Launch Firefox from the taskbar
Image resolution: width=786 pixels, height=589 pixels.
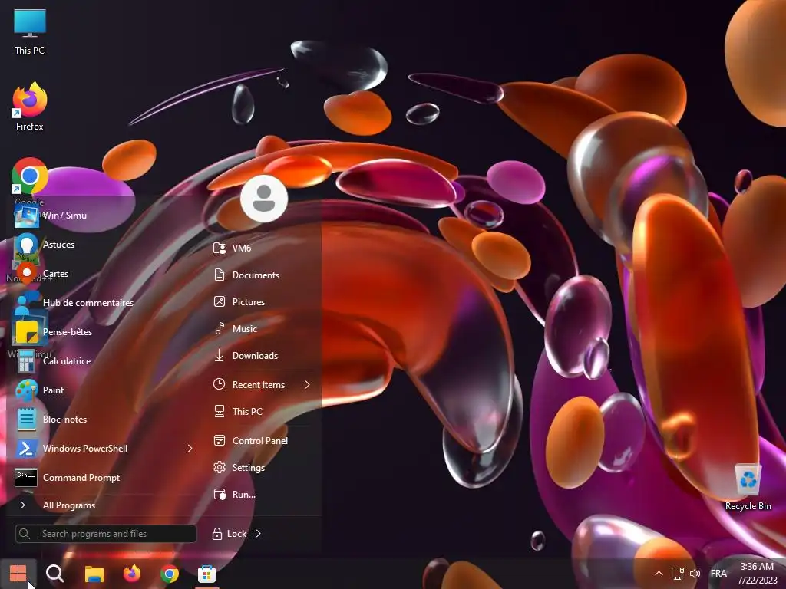[x=132, y=574]
